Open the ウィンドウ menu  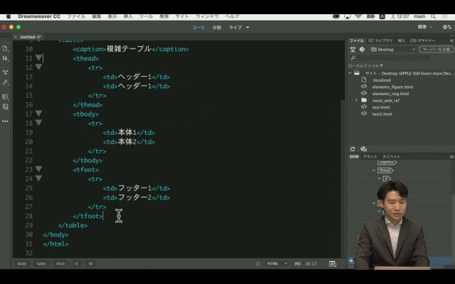point(207,16)
